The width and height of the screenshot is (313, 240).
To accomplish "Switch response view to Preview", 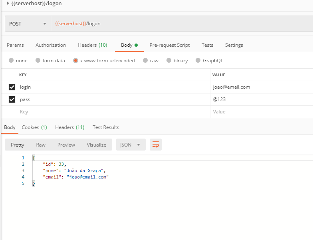I will [x=66, y=145].
